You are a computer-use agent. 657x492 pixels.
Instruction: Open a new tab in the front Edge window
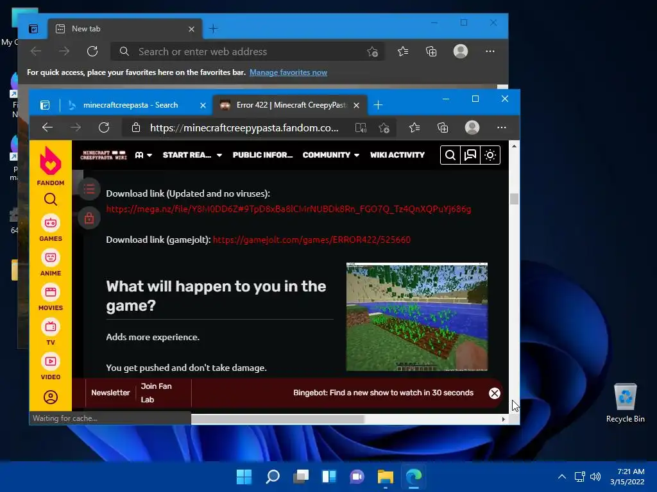click(x=378, y=105)
